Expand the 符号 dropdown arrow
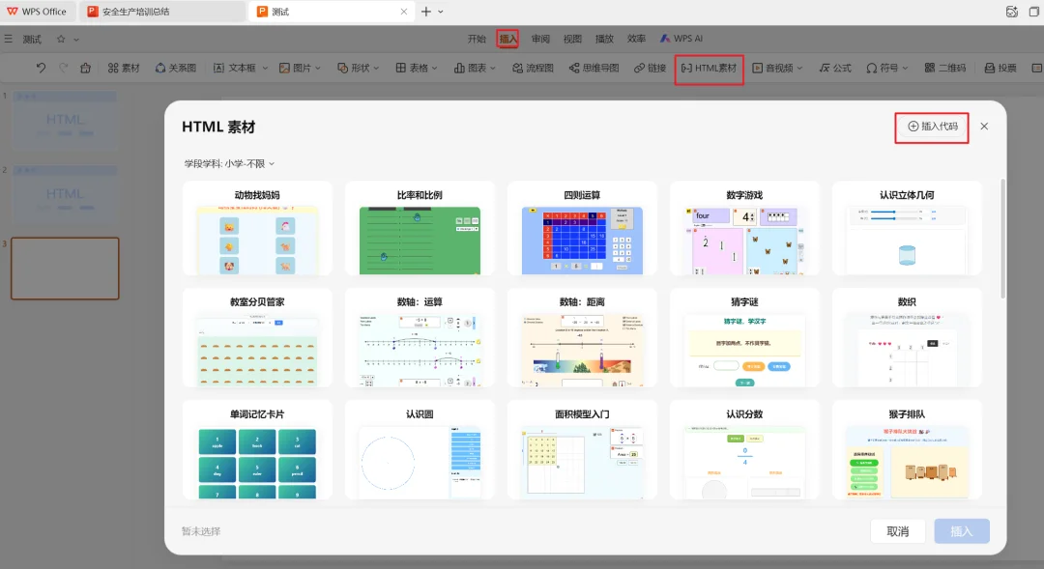This screenshot has height=569, width=1044. coord(905,69)
